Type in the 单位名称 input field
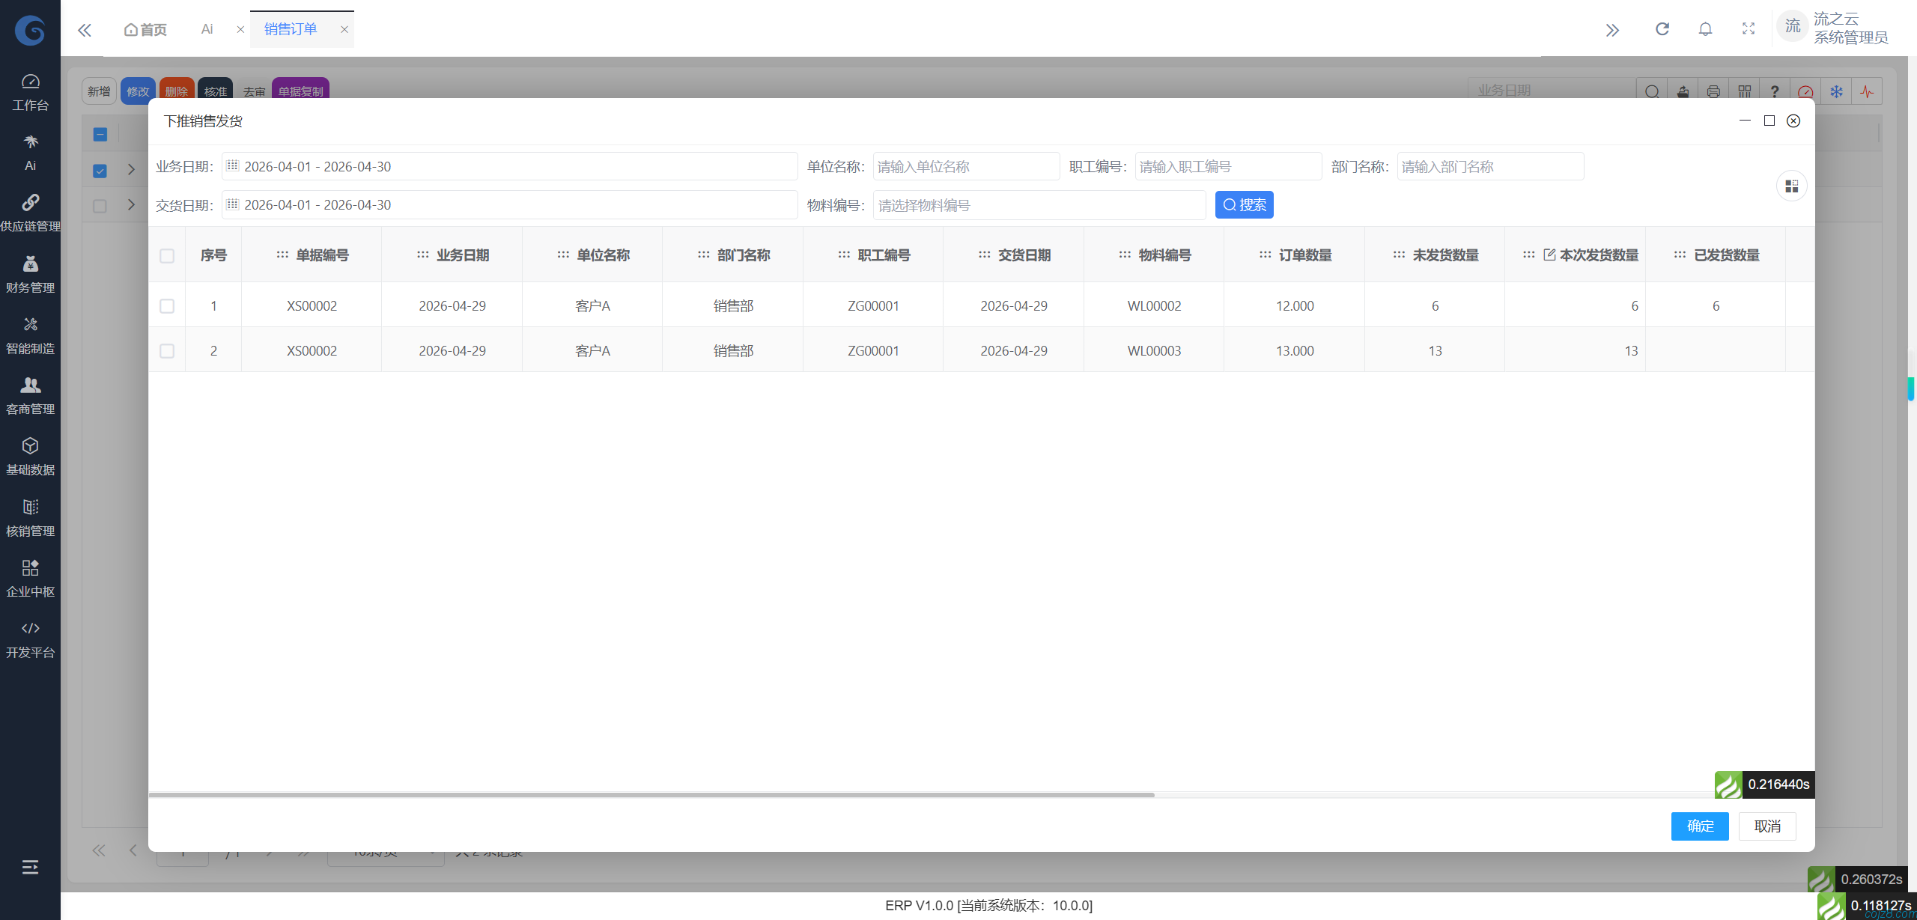 point(965,166)
